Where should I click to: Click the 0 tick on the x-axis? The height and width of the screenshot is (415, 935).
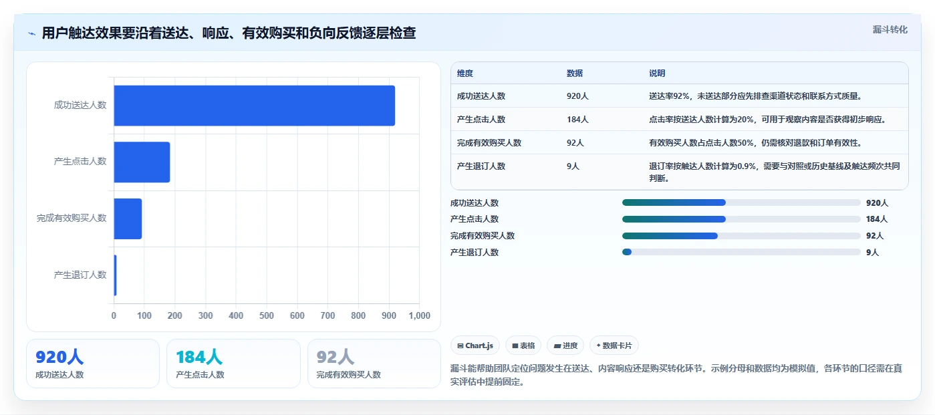pos(114,315)
